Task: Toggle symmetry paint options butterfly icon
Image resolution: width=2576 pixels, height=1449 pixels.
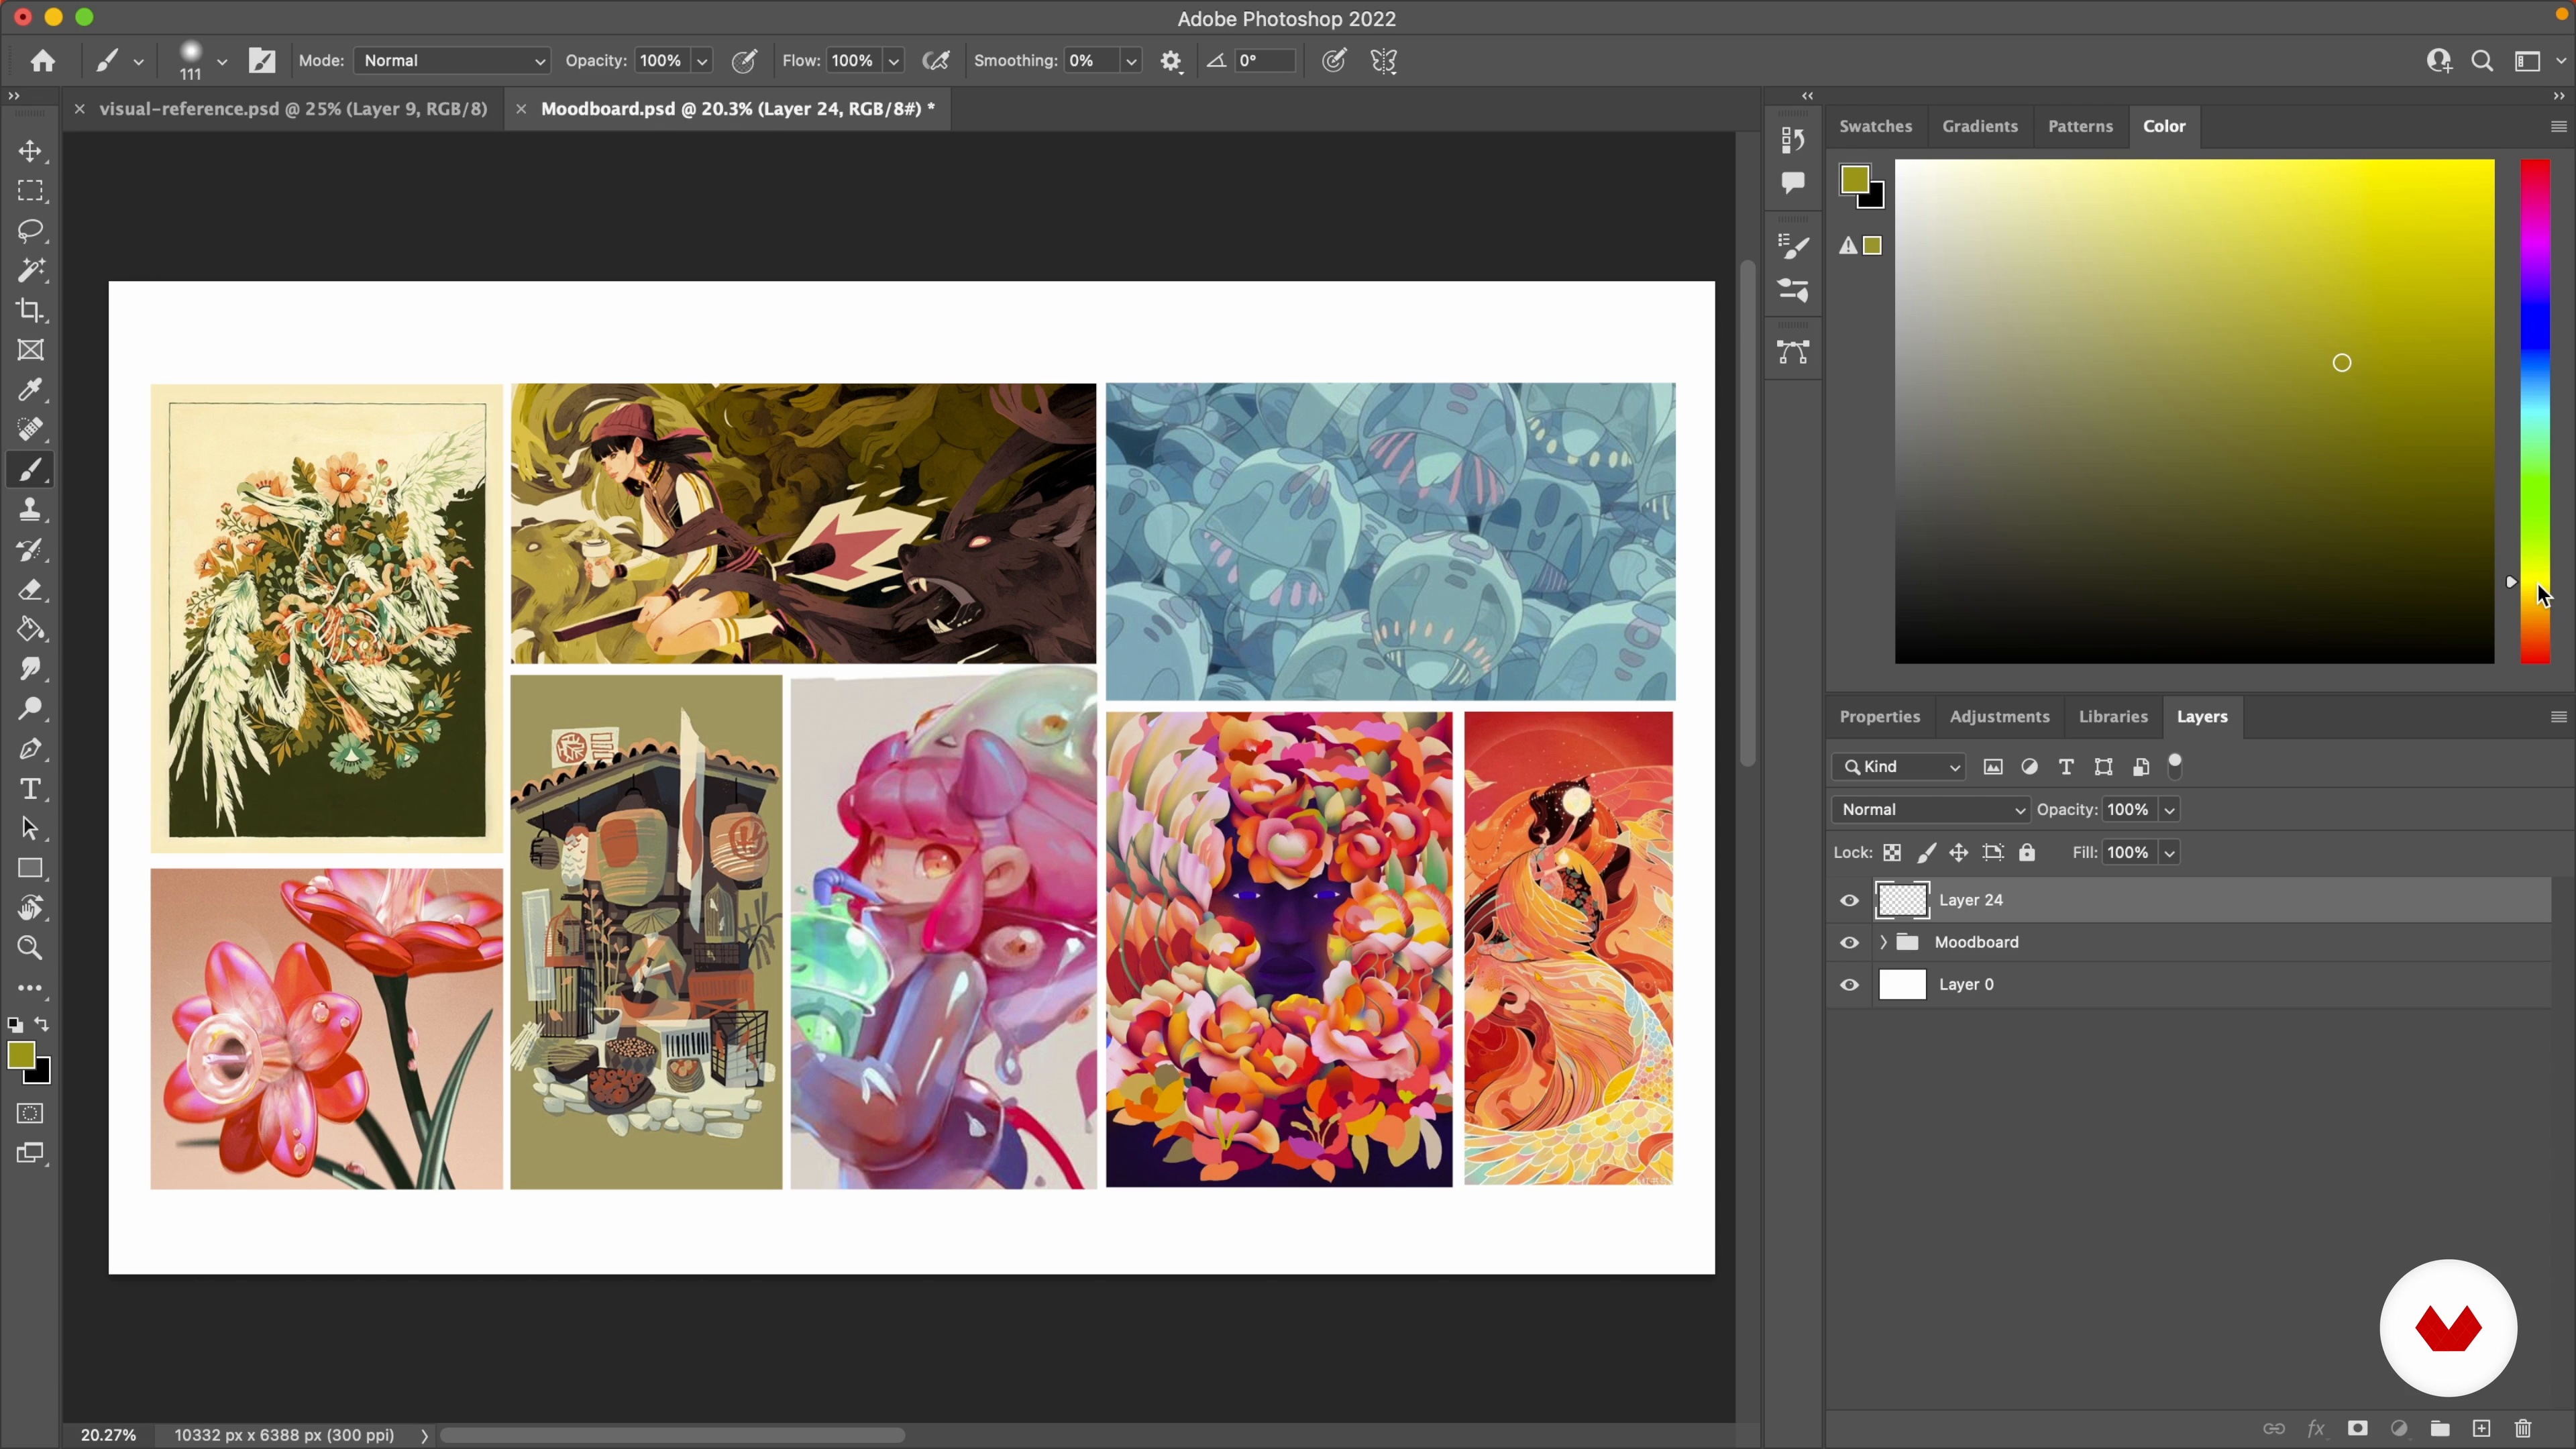Action: [1384, 61]
